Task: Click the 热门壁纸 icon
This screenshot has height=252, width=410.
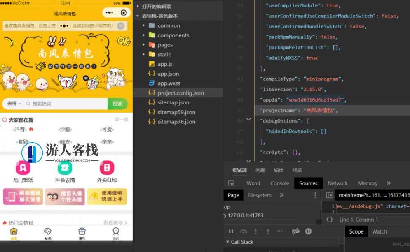Action: click(23, 168)
